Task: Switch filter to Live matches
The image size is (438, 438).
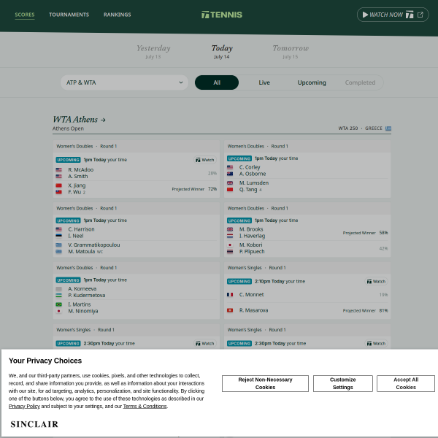Action: click(x=264, y=82)
